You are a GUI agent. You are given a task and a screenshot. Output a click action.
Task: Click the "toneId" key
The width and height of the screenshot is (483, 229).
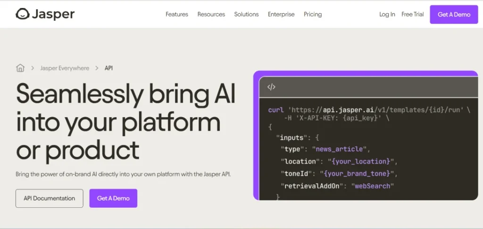296,174
